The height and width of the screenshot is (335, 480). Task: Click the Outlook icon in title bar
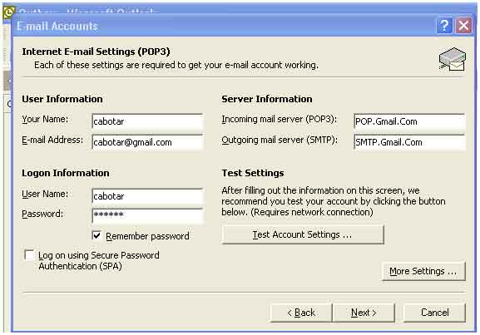coord(8,12)
